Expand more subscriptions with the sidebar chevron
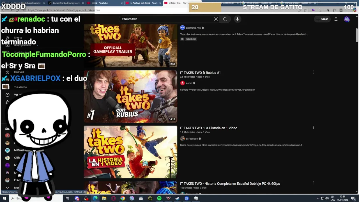The width and height of the screenshot is (359, 202). [8, 187]
